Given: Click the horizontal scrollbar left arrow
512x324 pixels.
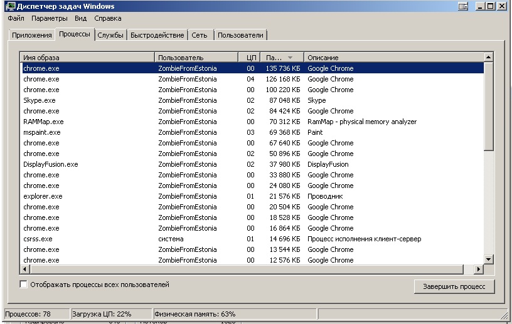Looking at the screenshot, I should [25, 269].
